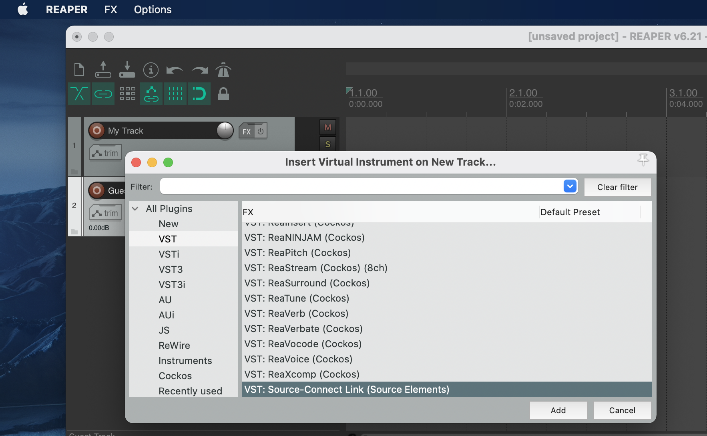
Task: Click the Open Project upload icon
Action: pos(103,70)
